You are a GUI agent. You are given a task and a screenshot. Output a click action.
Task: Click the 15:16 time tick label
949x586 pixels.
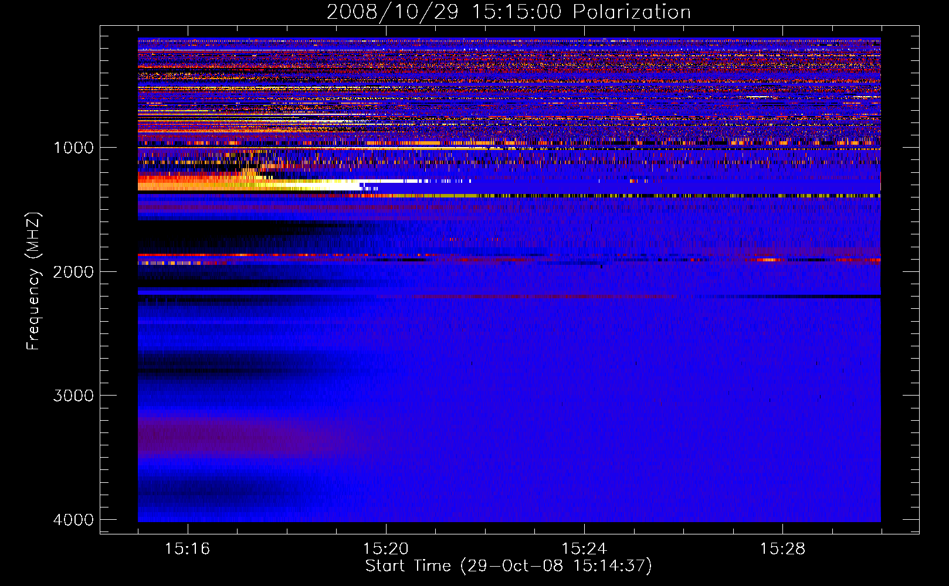[x=187, y=549]
